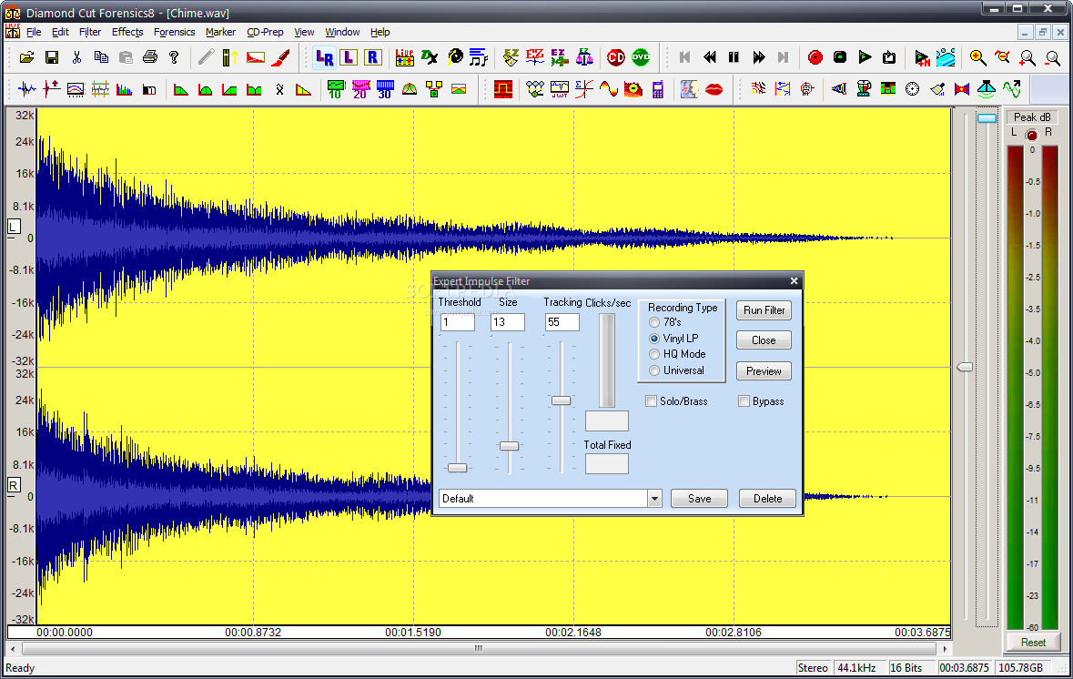Click the Size slider handle
This screenshot has width=1073, height=679.
tap(509, 446)
